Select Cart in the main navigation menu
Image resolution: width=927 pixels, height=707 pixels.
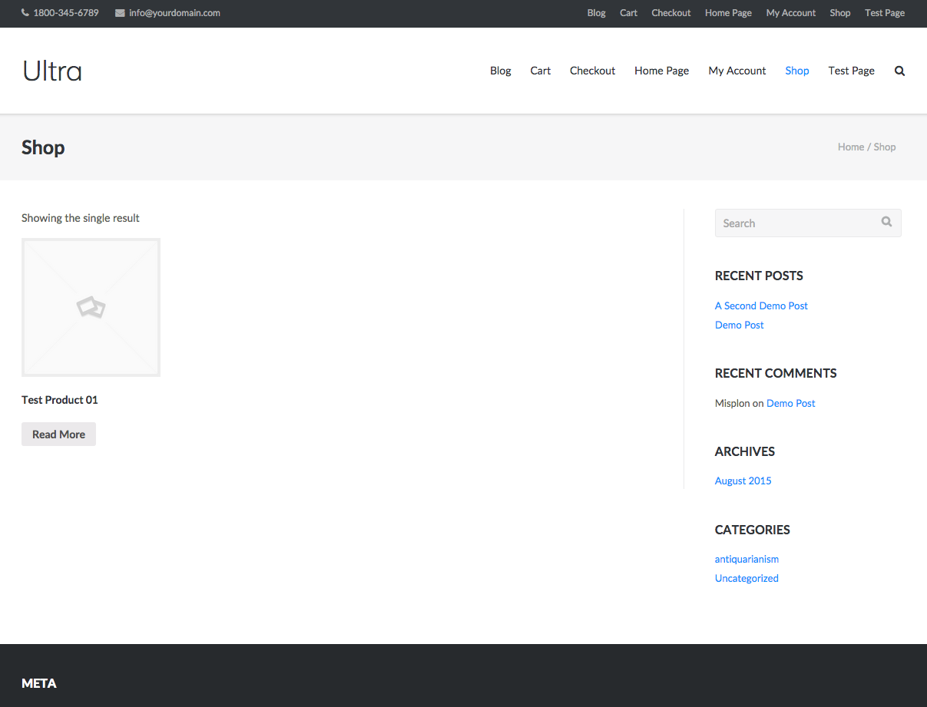(540, 71)
